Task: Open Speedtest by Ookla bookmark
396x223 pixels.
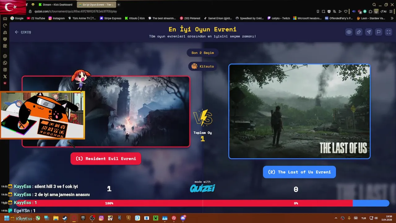Action: coord(250,18)
